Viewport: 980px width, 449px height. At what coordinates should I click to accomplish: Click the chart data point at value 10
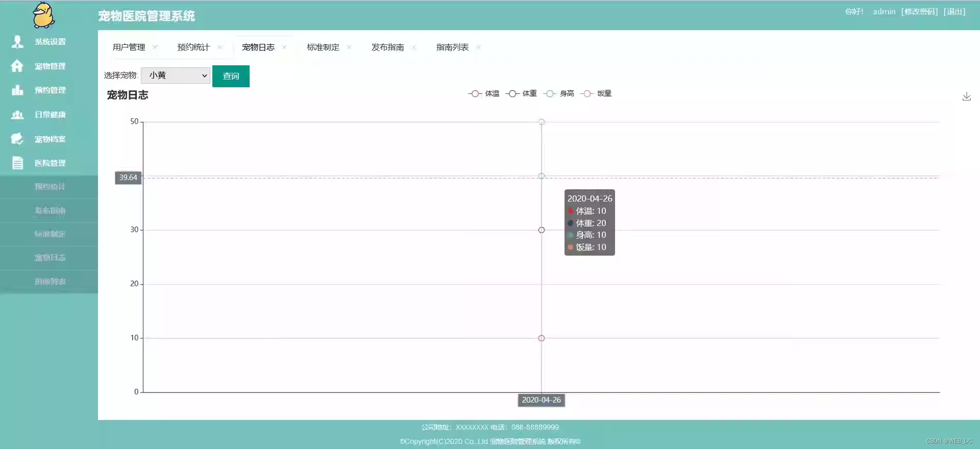542,338
